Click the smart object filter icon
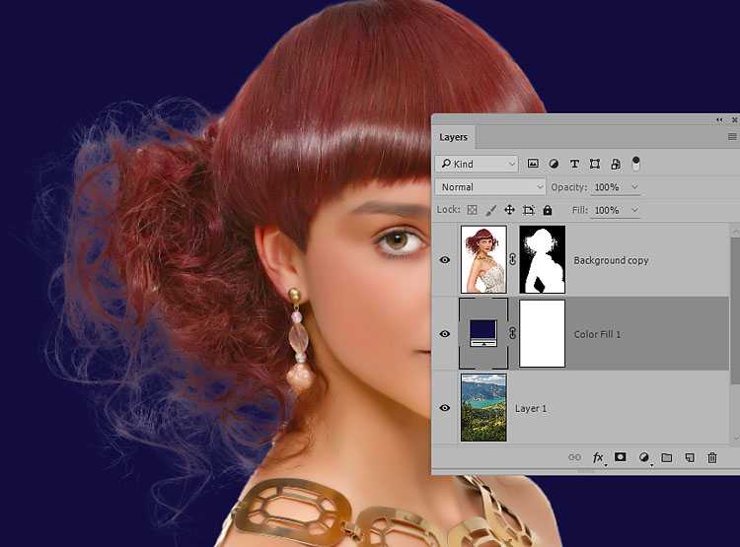Screen dimensions: 740x547 tap(616, 164)
